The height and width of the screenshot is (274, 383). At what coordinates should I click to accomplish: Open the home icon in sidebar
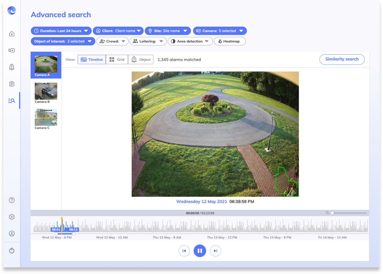tap(12, 34)
